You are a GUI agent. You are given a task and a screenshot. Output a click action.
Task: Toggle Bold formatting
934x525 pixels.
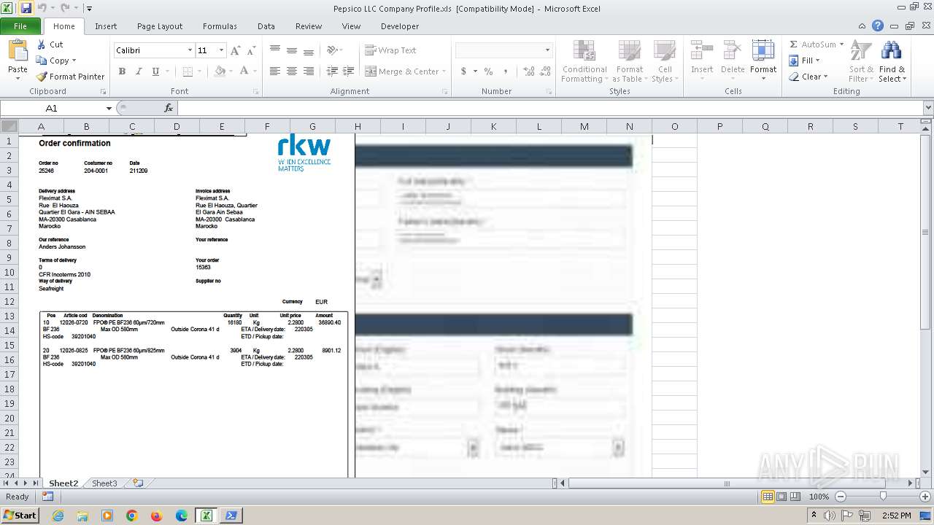(x=122, y=71)
